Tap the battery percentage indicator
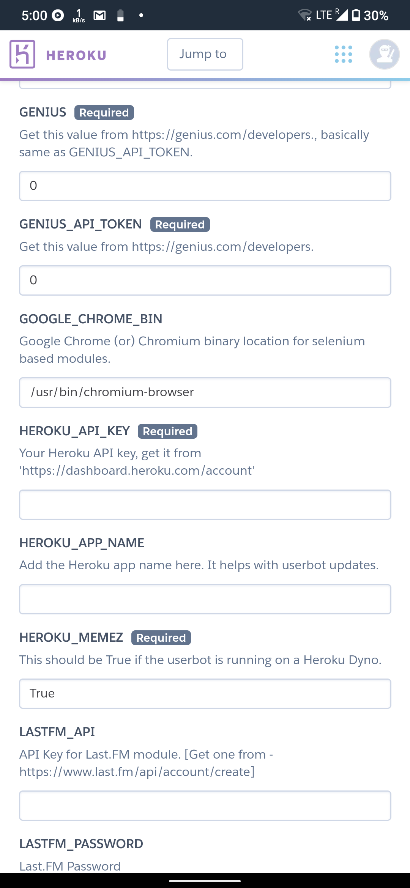Screen dimensions: 410x888 tap(375, 16)
